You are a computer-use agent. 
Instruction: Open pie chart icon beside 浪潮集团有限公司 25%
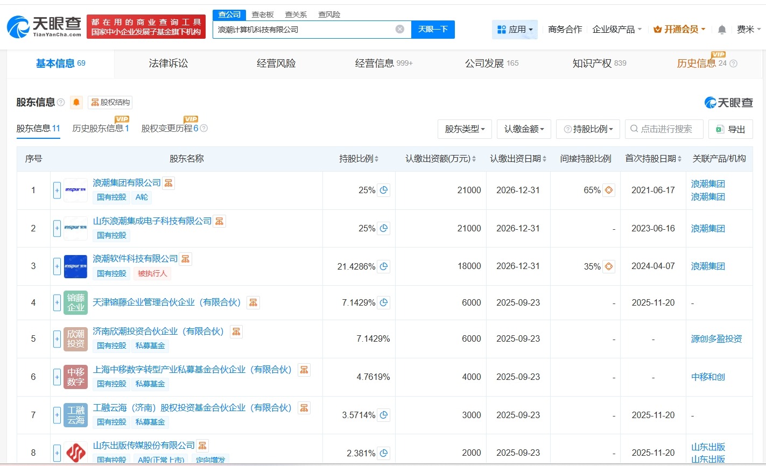383,190
